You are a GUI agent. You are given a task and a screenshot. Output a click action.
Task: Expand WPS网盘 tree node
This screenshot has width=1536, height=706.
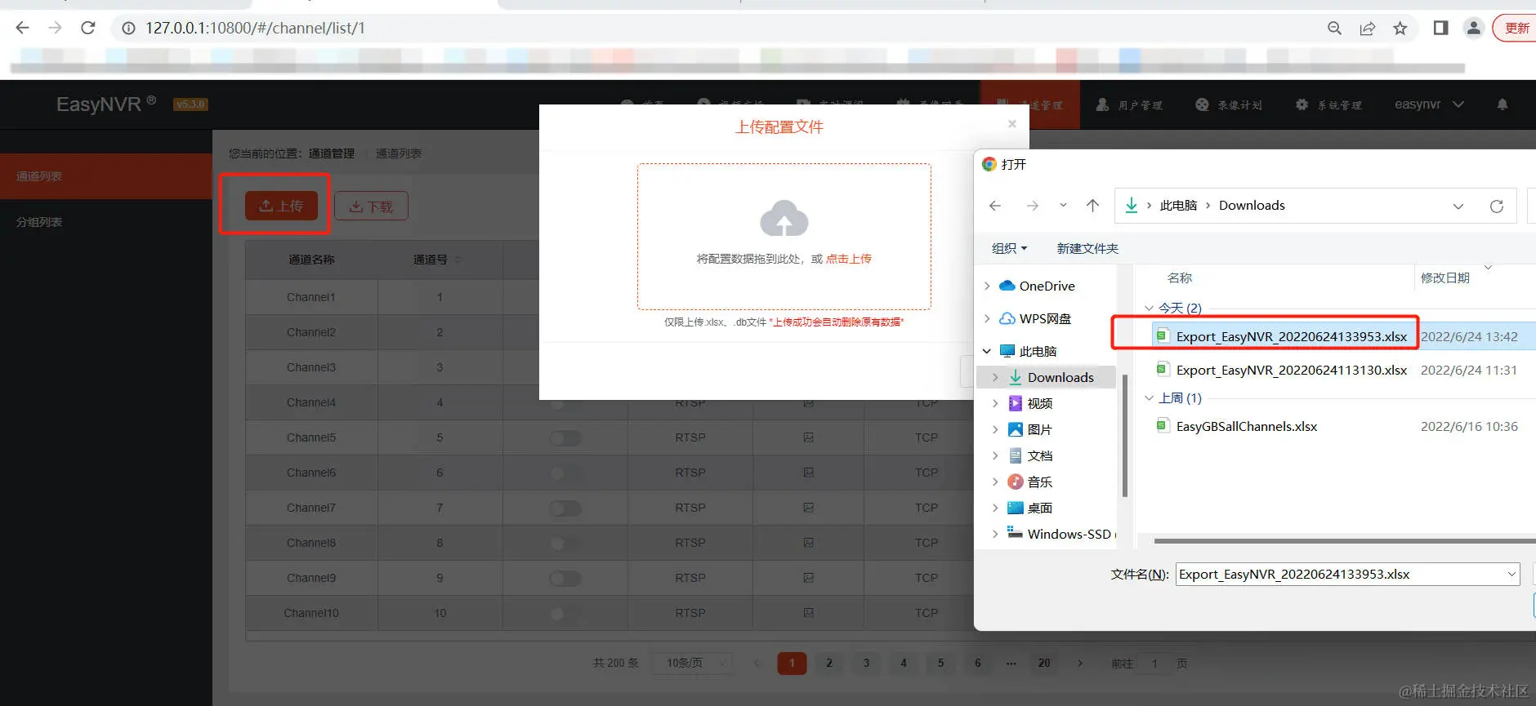[987, 318]
